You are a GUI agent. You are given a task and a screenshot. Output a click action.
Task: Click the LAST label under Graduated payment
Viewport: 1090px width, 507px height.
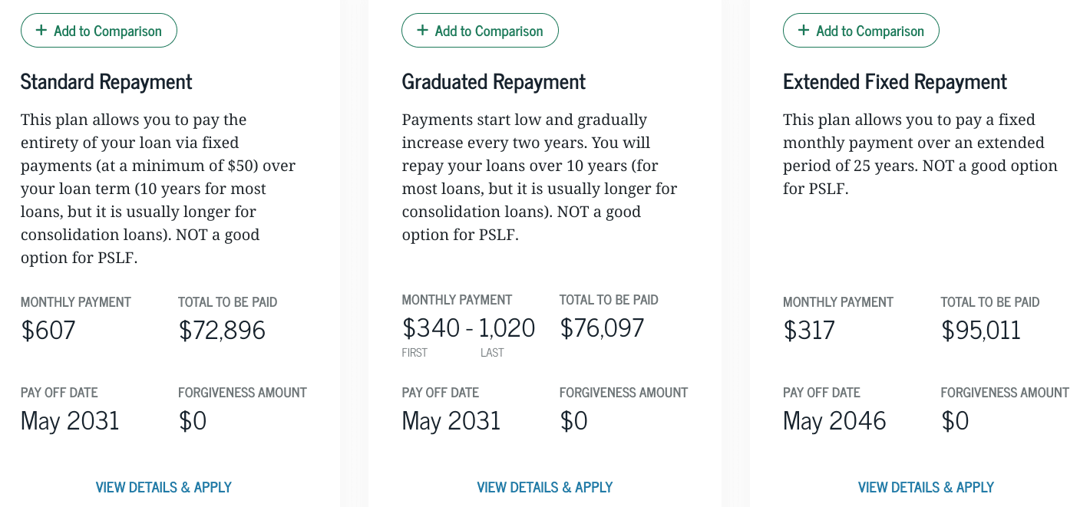[492, 353]
